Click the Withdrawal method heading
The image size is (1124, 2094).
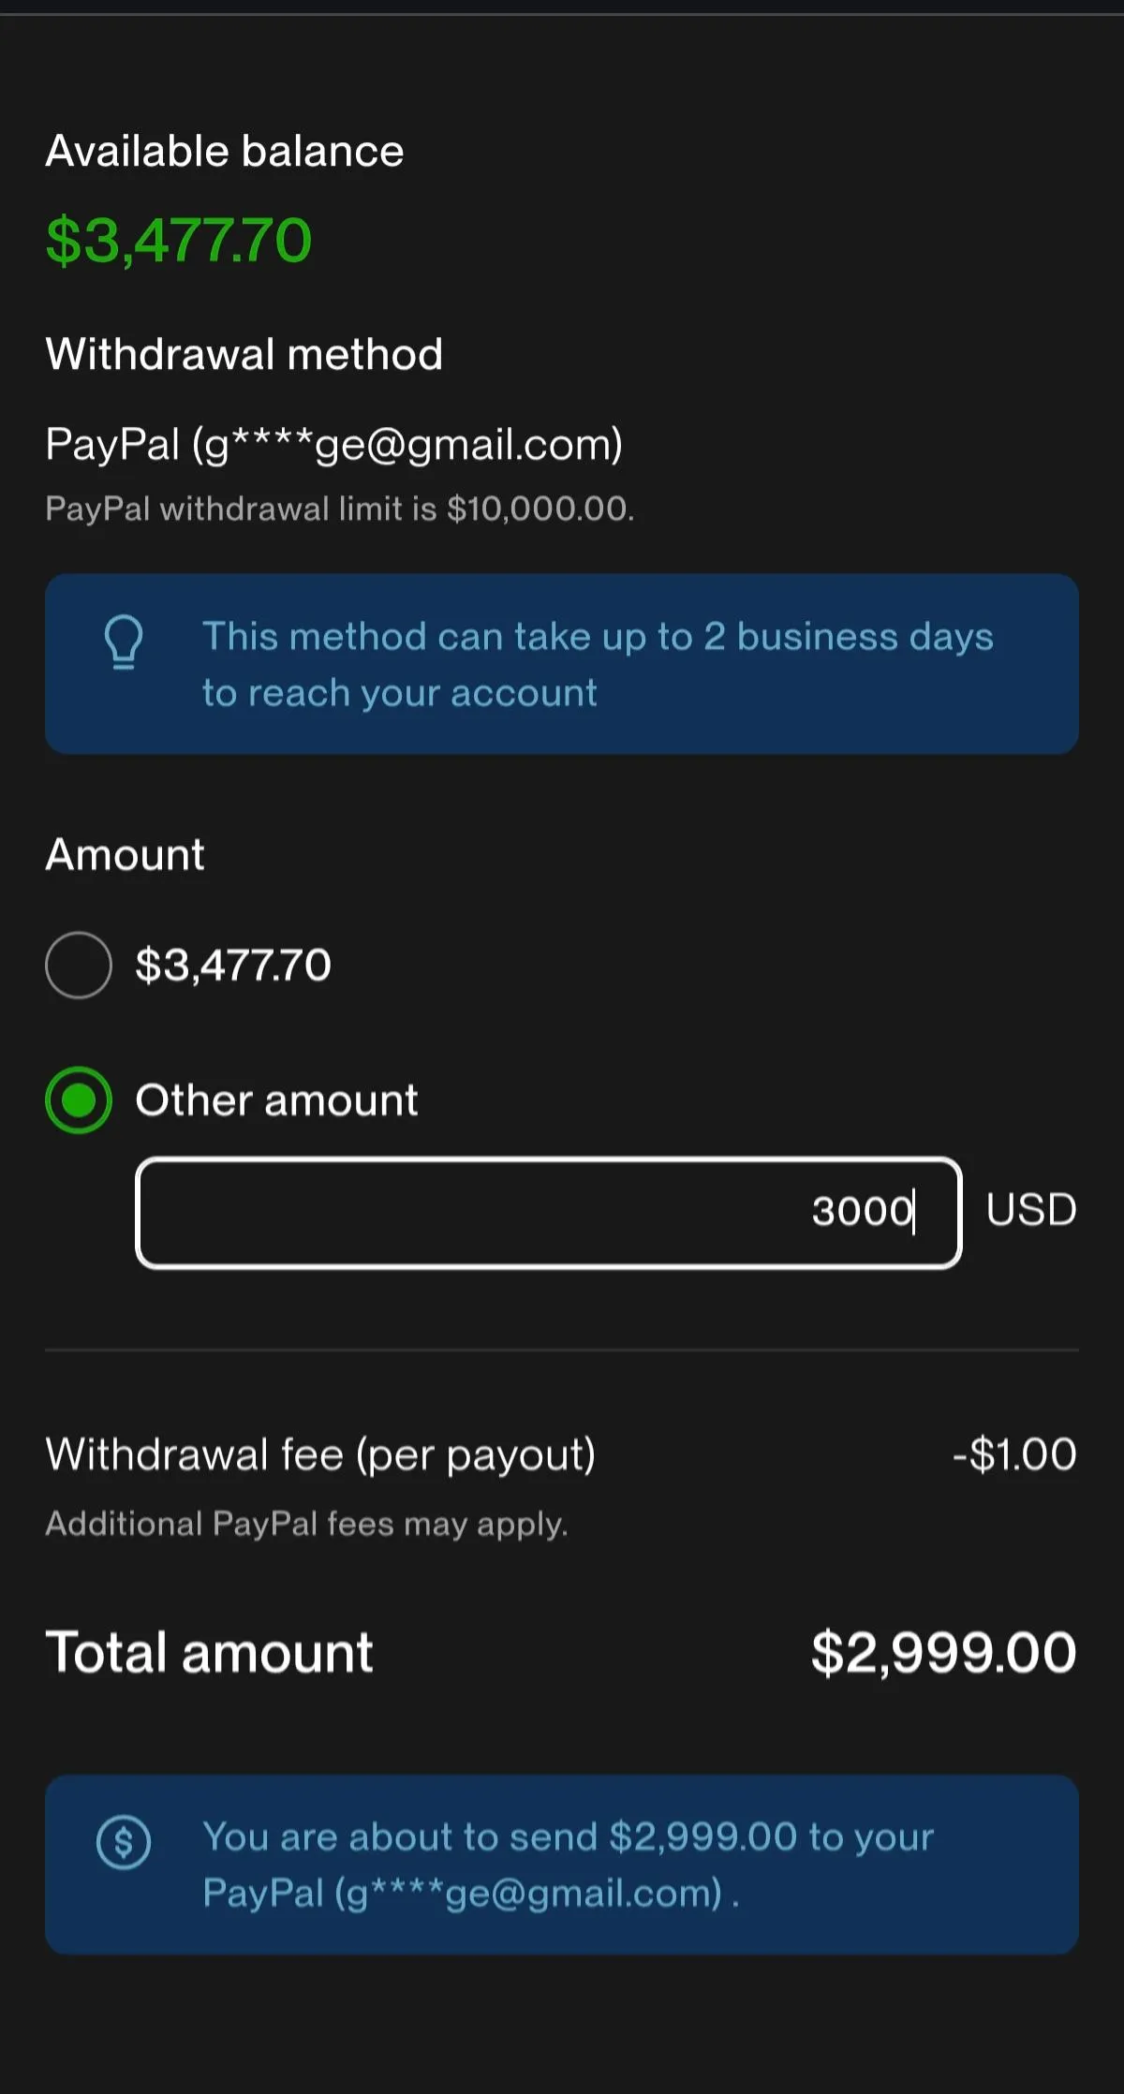click(x=244, y=354)
